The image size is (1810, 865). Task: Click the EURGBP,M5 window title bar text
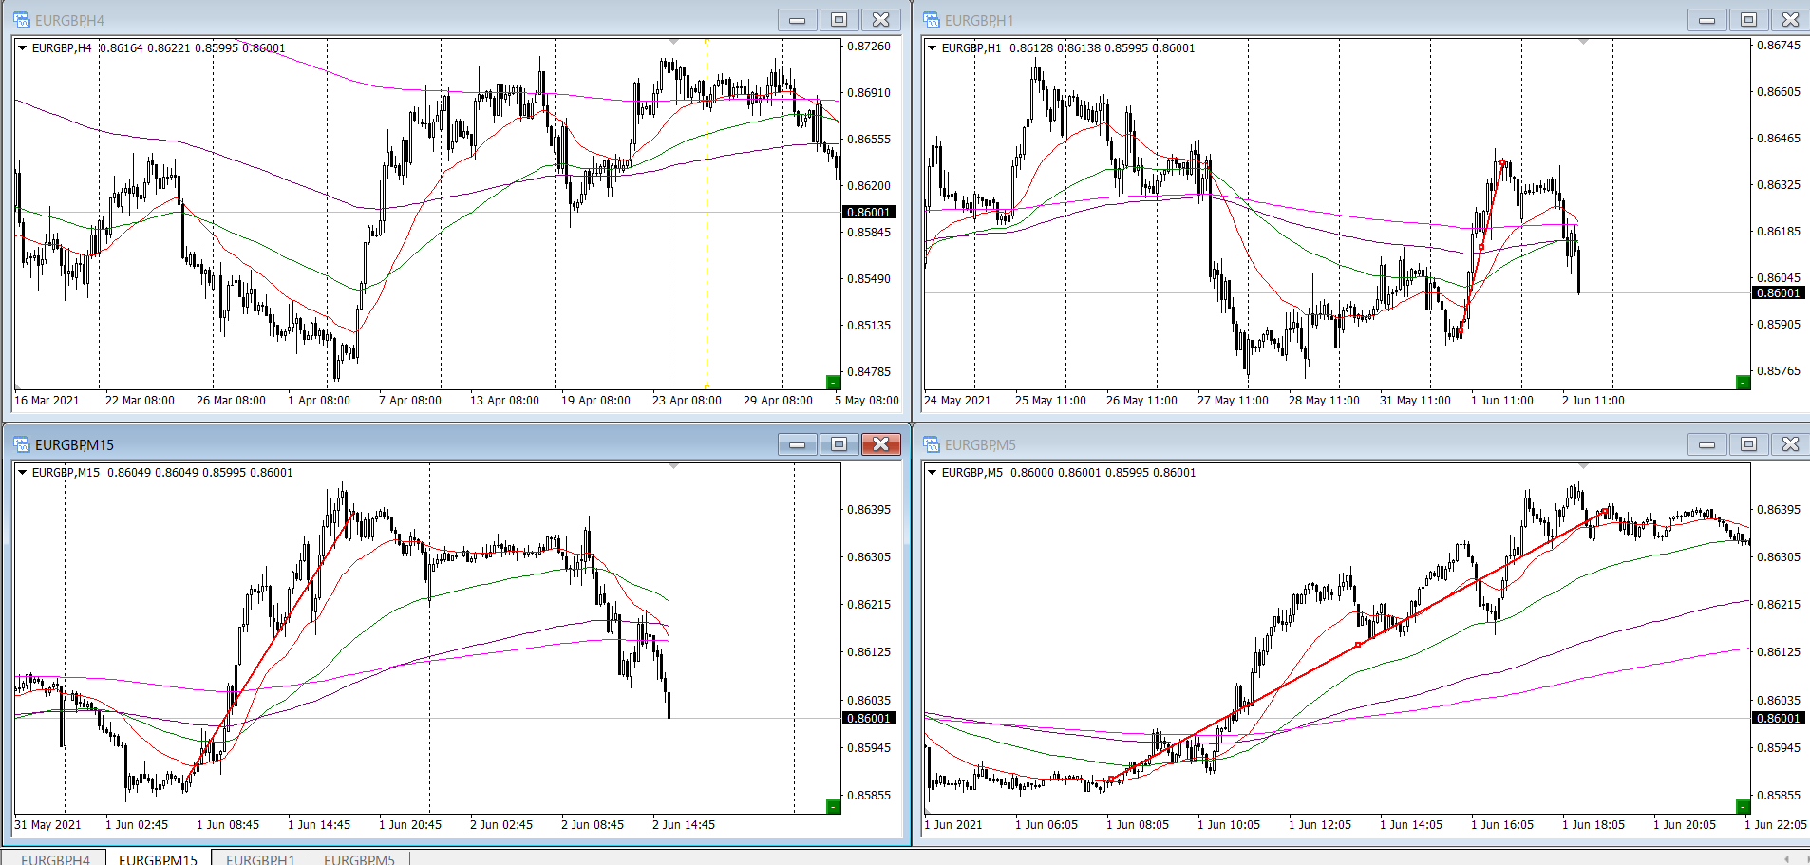[980, 444]
